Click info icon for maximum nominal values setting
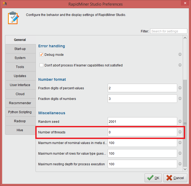The image size is (191, 186). [x=180, y=142]
